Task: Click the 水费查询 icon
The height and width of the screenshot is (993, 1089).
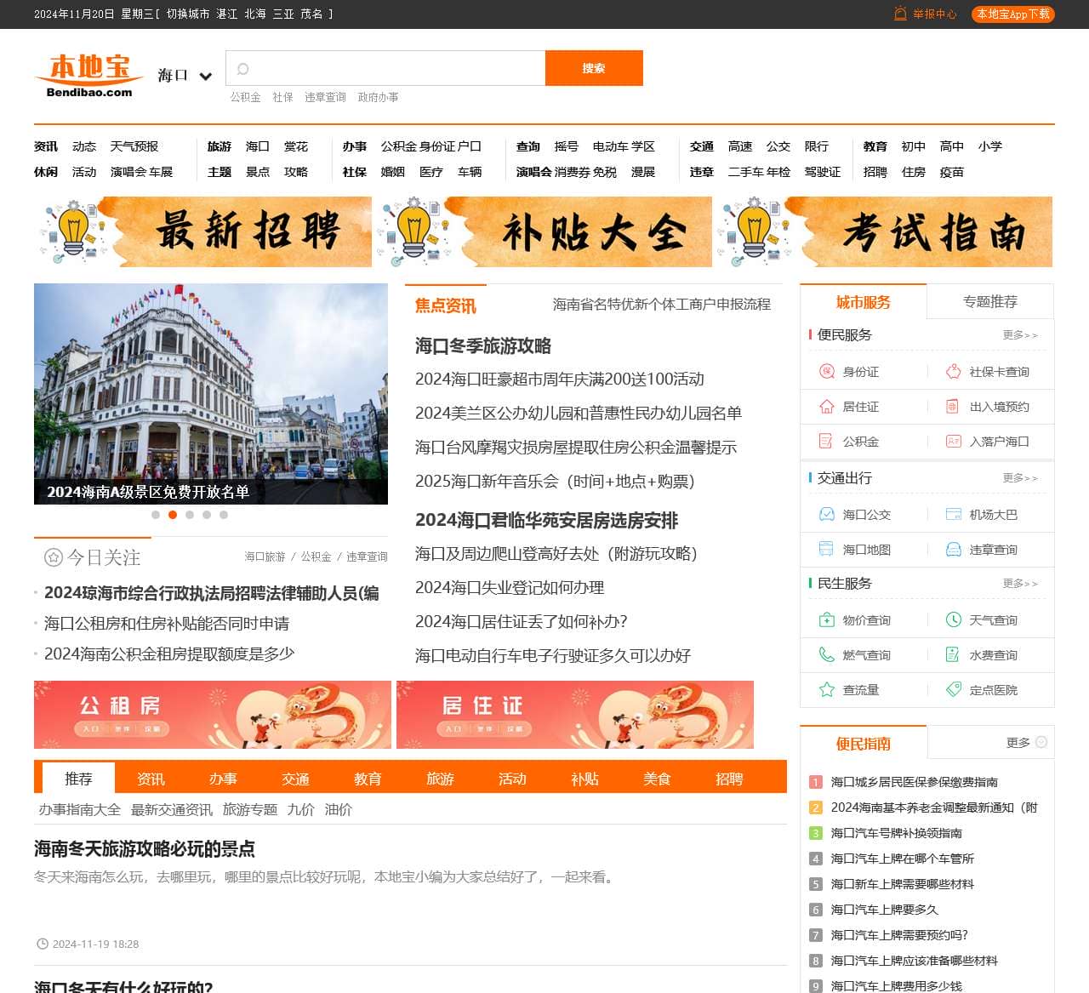Action: [953, 655]
